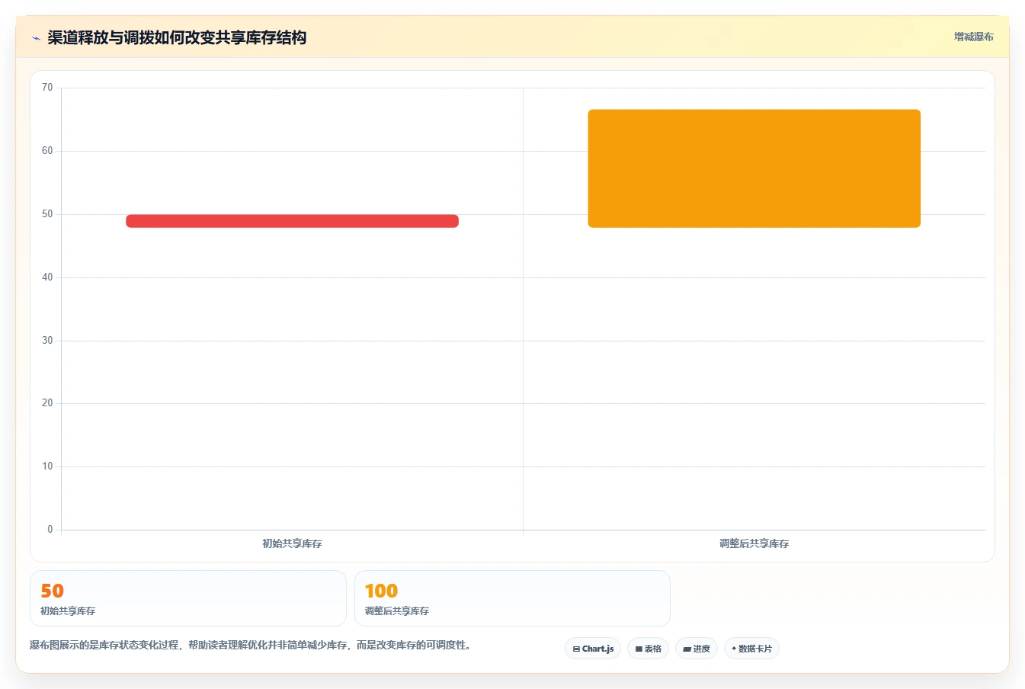Click the 进度 tag chip
This screenshot has width=1025, height=689.
coord(697,649)
